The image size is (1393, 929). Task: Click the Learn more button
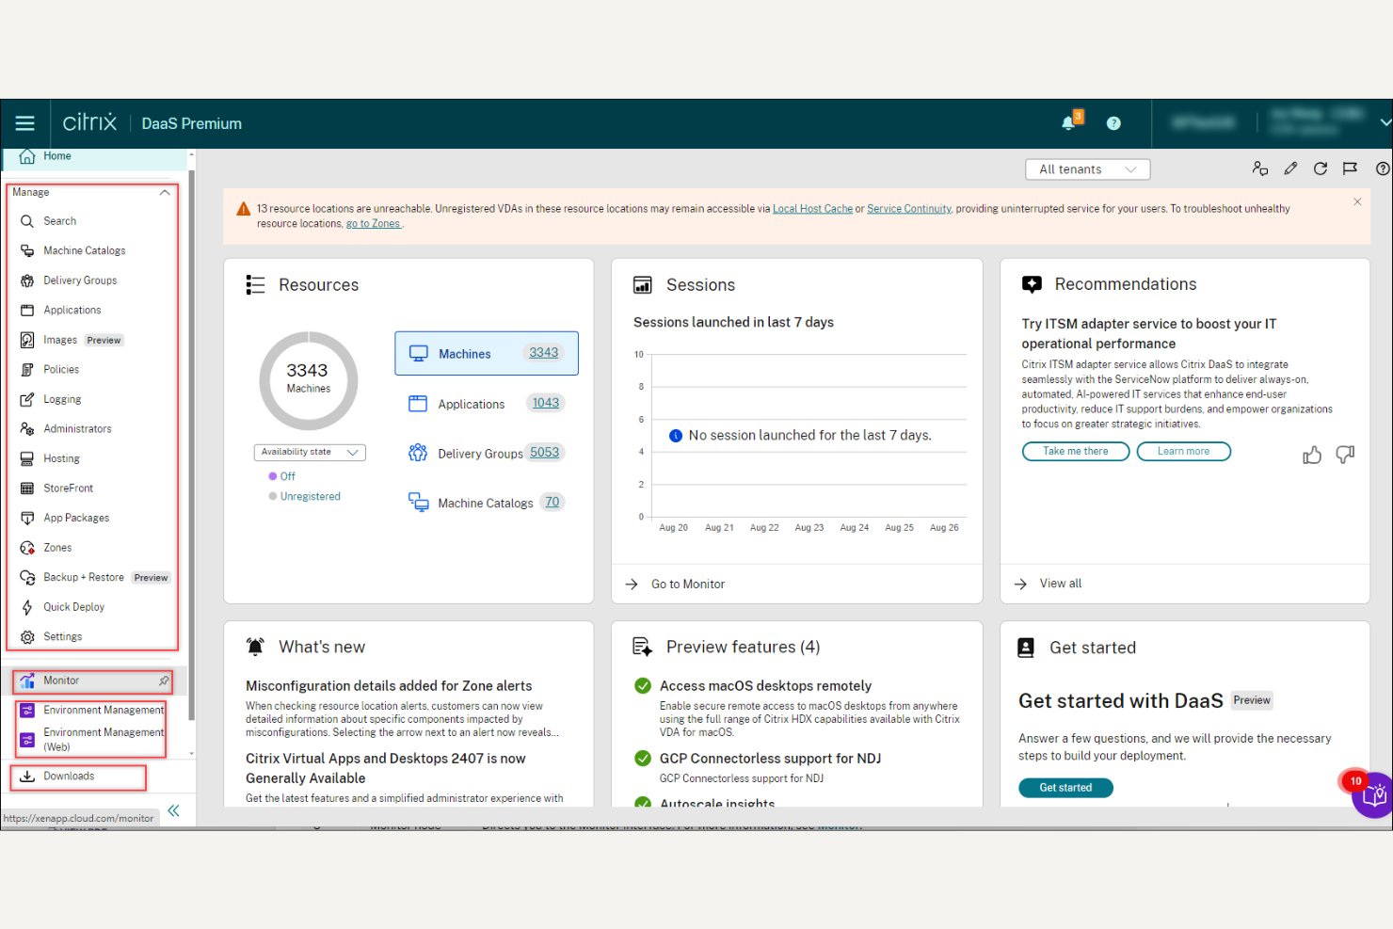tap(1183, 452)
